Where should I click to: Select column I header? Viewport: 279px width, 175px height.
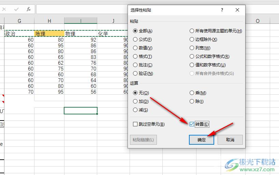point(80,21)
